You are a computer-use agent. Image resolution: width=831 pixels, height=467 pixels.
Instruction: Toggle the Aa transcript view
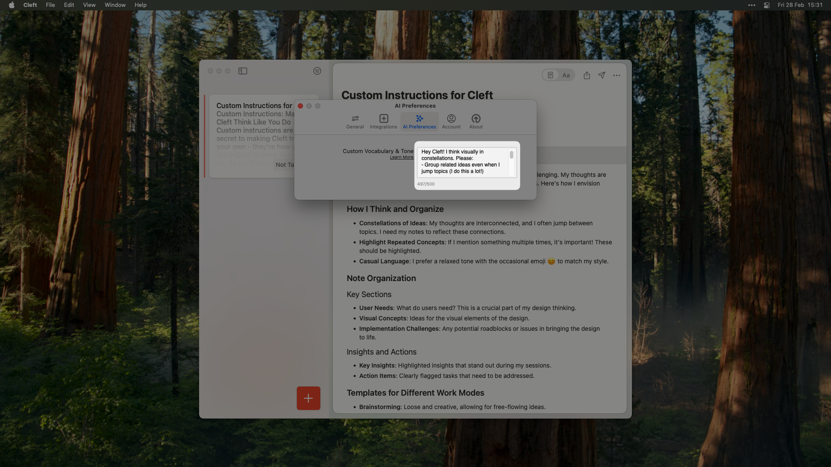566,75
